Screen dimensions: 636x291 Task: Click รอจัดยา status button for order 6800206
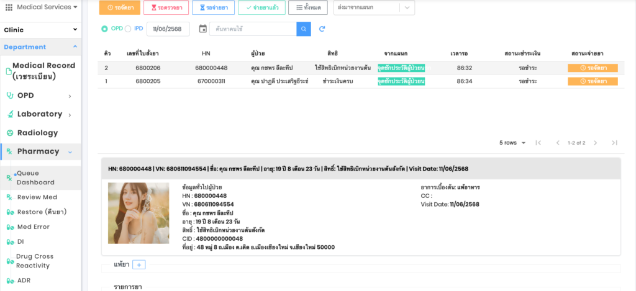click(x=592, y=68)
